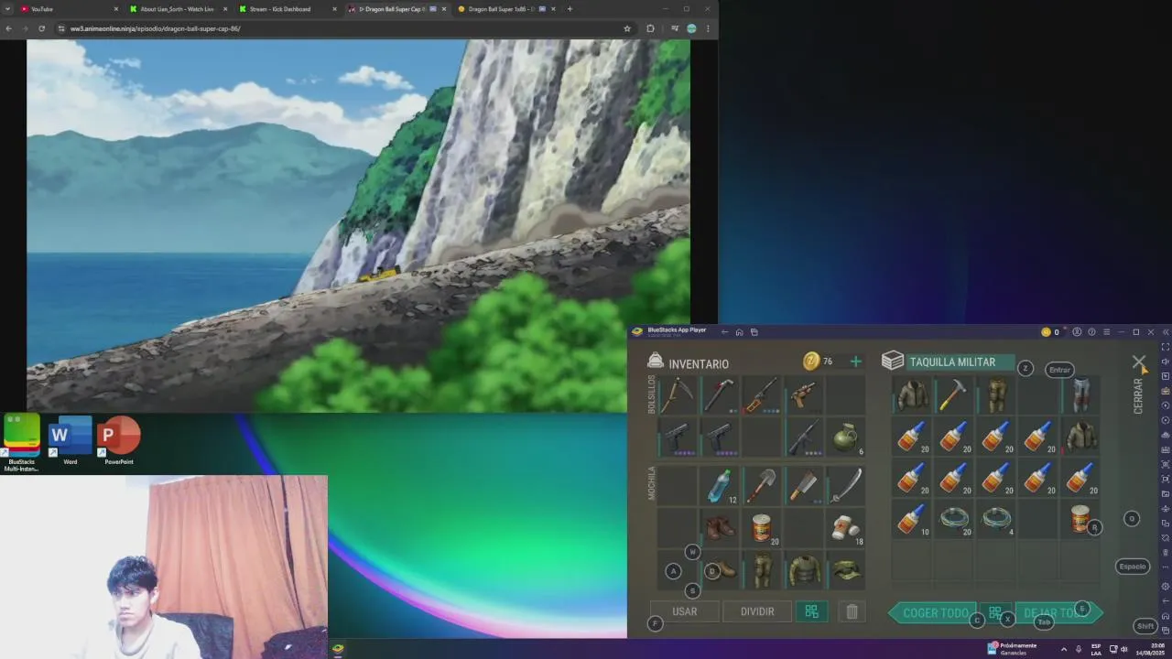The height and width of the screenshot is (659, 1172).
Task: Open the BlueStacks hamburger menu
Action: click(1106, 331)
